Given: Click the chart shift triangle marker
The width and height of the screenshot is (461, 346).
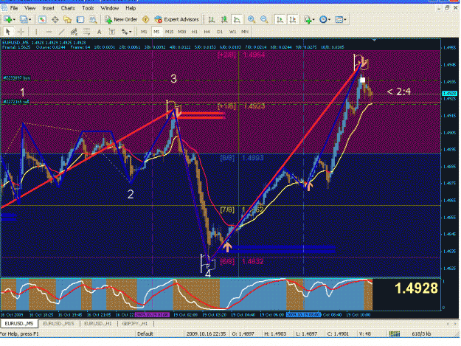Looking at the screenshot, I should point(374,40).
